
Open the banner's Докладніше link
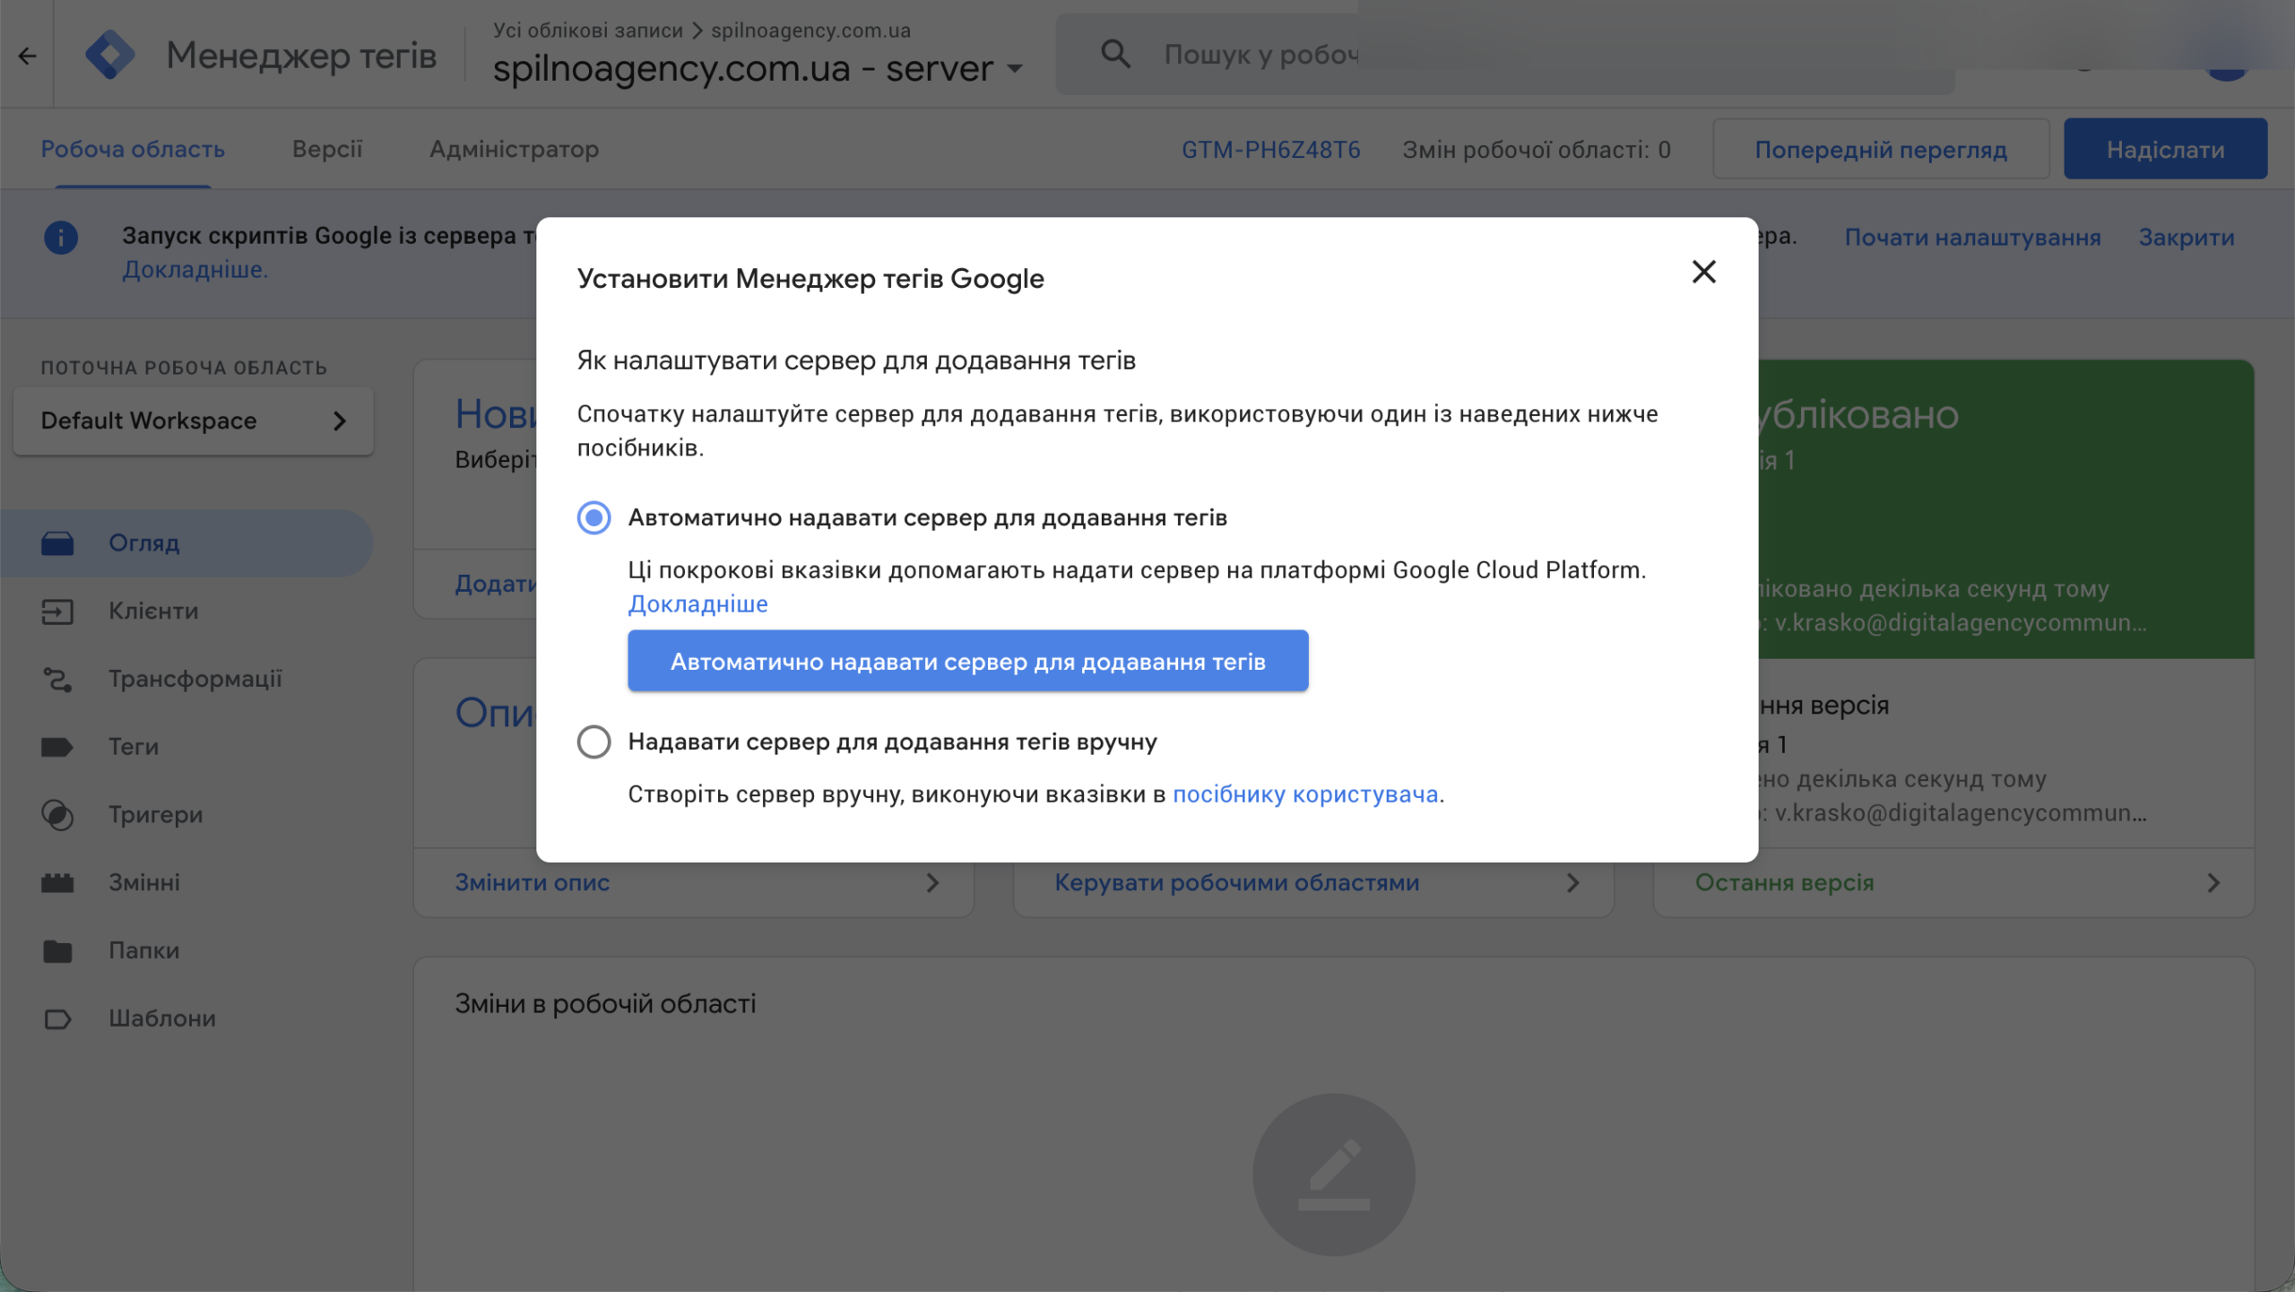(195, 269)
